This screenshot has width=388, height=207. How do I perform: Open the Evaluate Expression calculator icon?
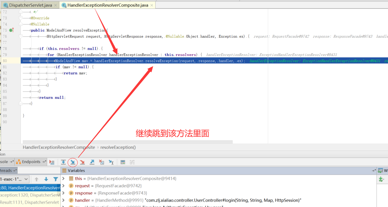pos(123,162)
